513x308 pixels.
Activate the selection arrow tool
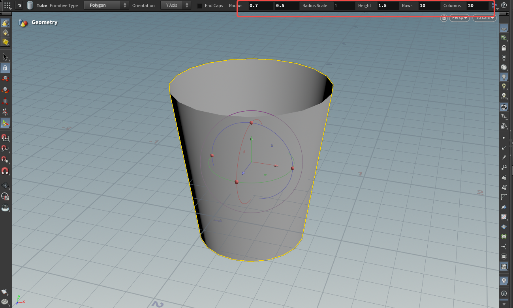(6, 57)
